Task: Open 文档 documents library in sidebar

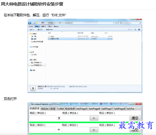Action: coord(34,55)
